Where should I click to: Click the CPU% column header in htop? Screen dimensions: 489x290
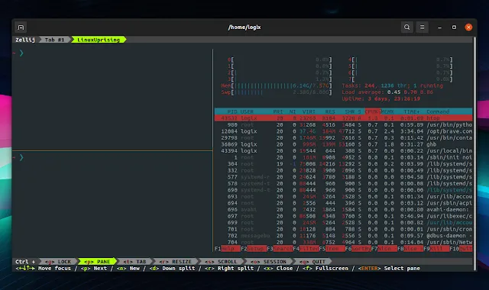[x=372, y=111]
